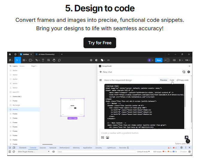199x160 pixels.
Task: Open DesignDuoAI settings gear
Action: tap(189, 72)
